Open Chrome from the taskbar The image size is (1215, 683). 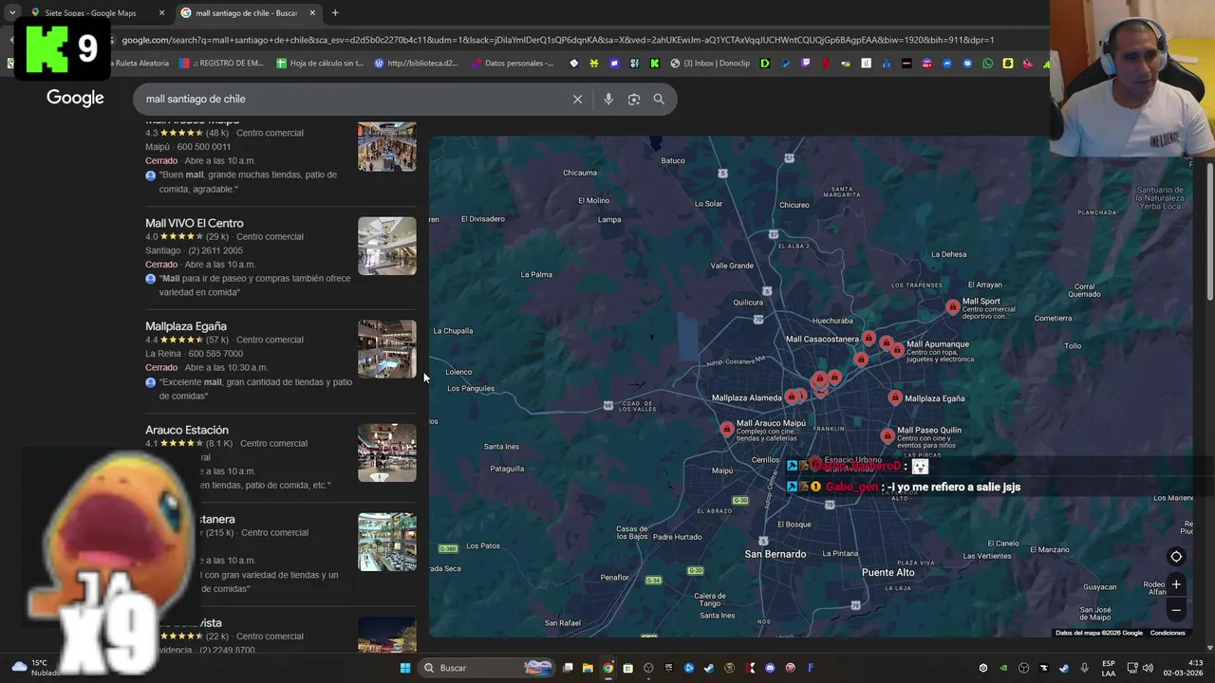click(x=607, y=668)
